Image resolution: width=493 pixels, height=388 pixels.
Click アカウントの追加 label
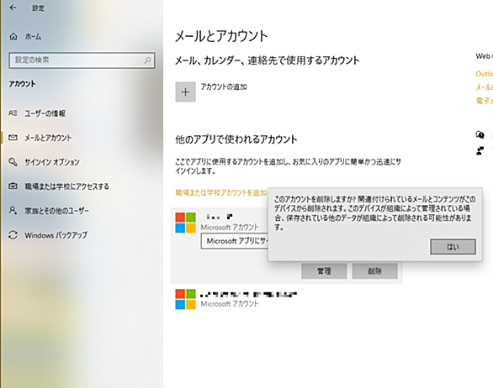point(224,87)
